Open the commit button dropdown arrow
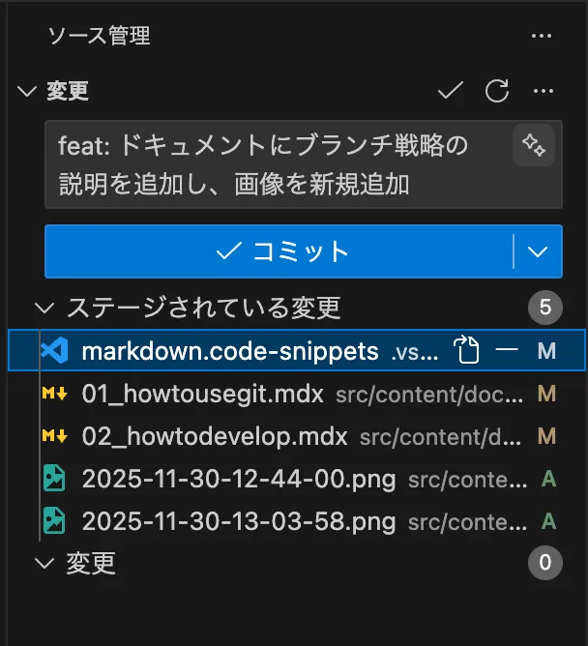Screen dimensions: 588x646 tap(539, 251)
